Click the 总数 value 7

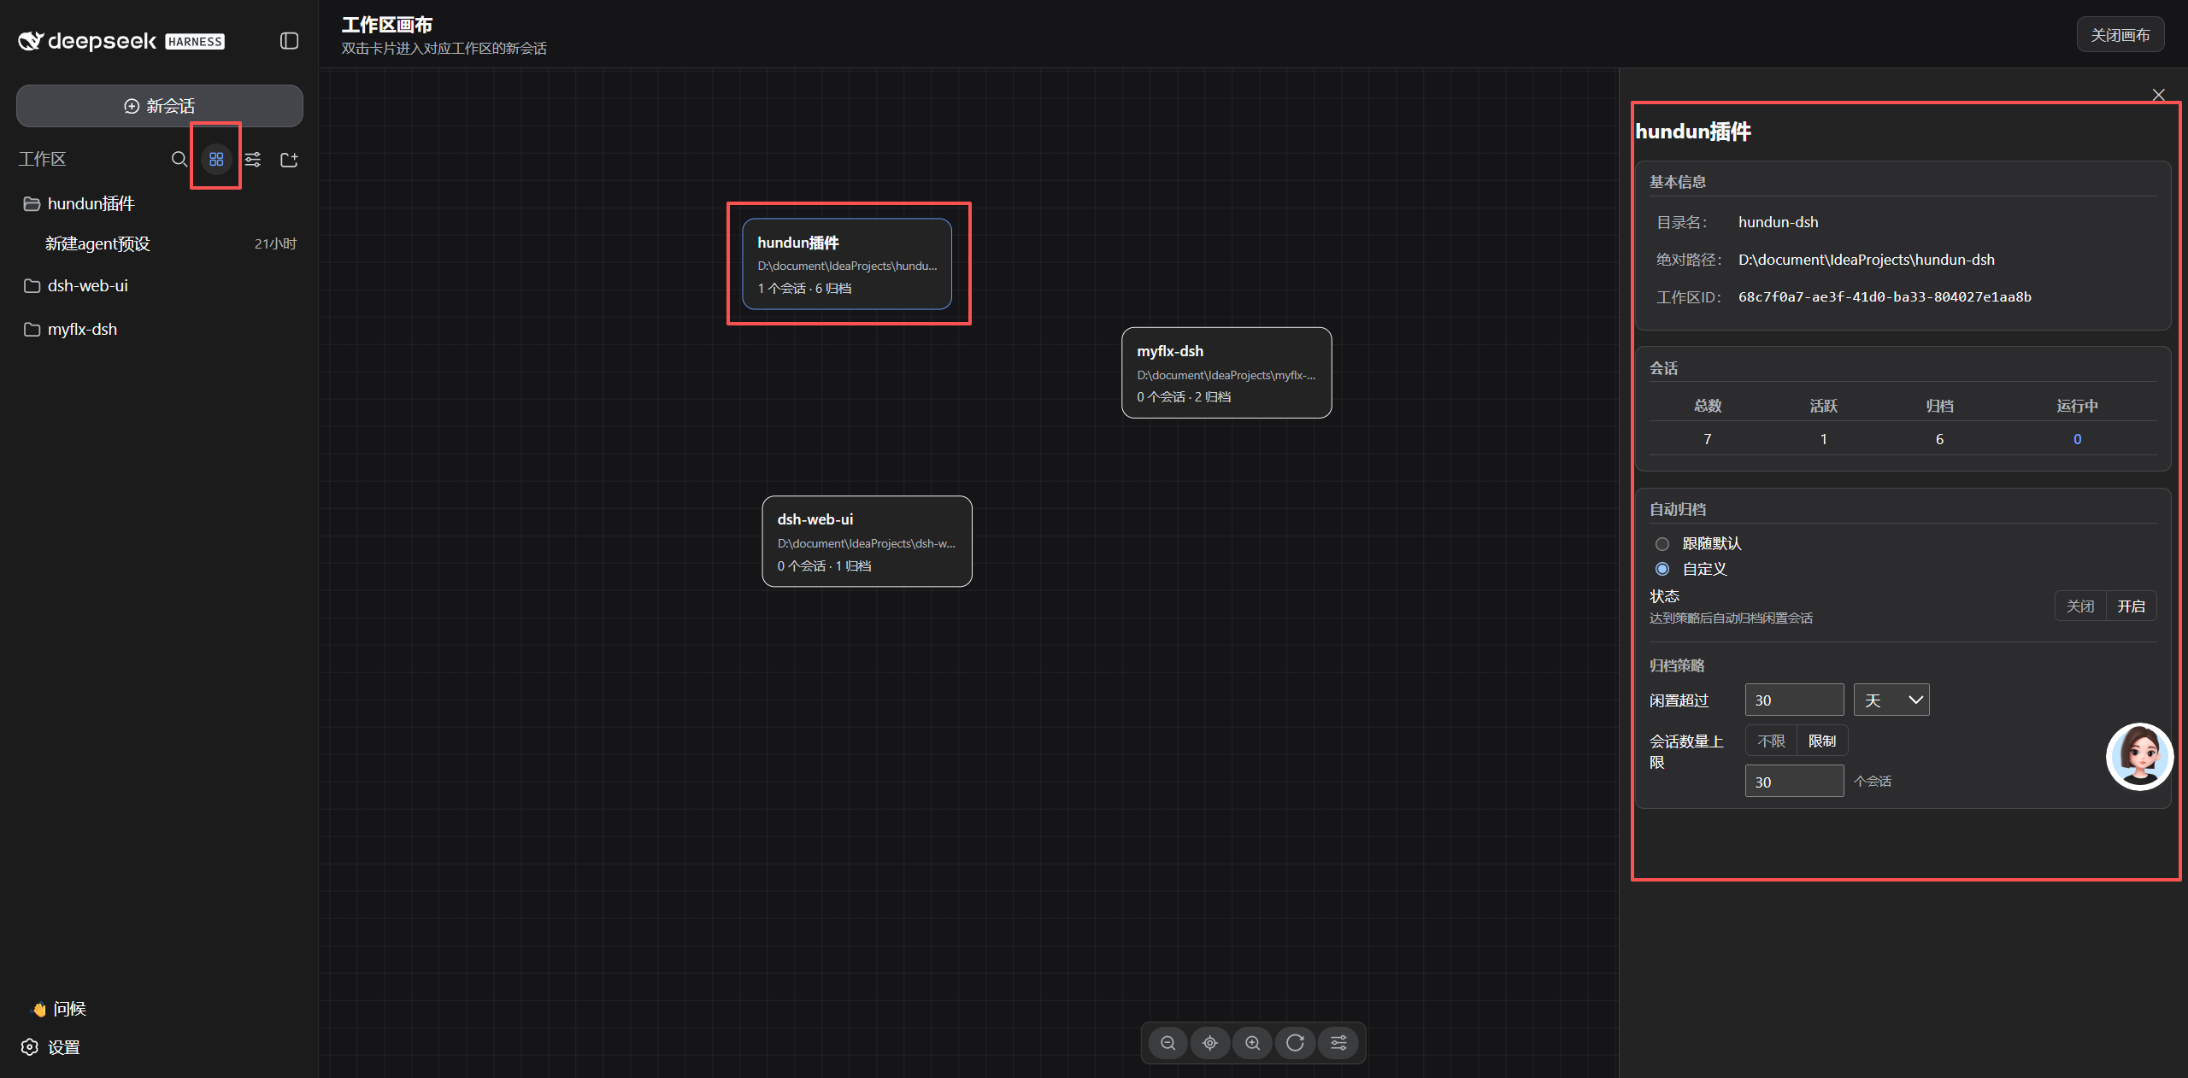1708,439
